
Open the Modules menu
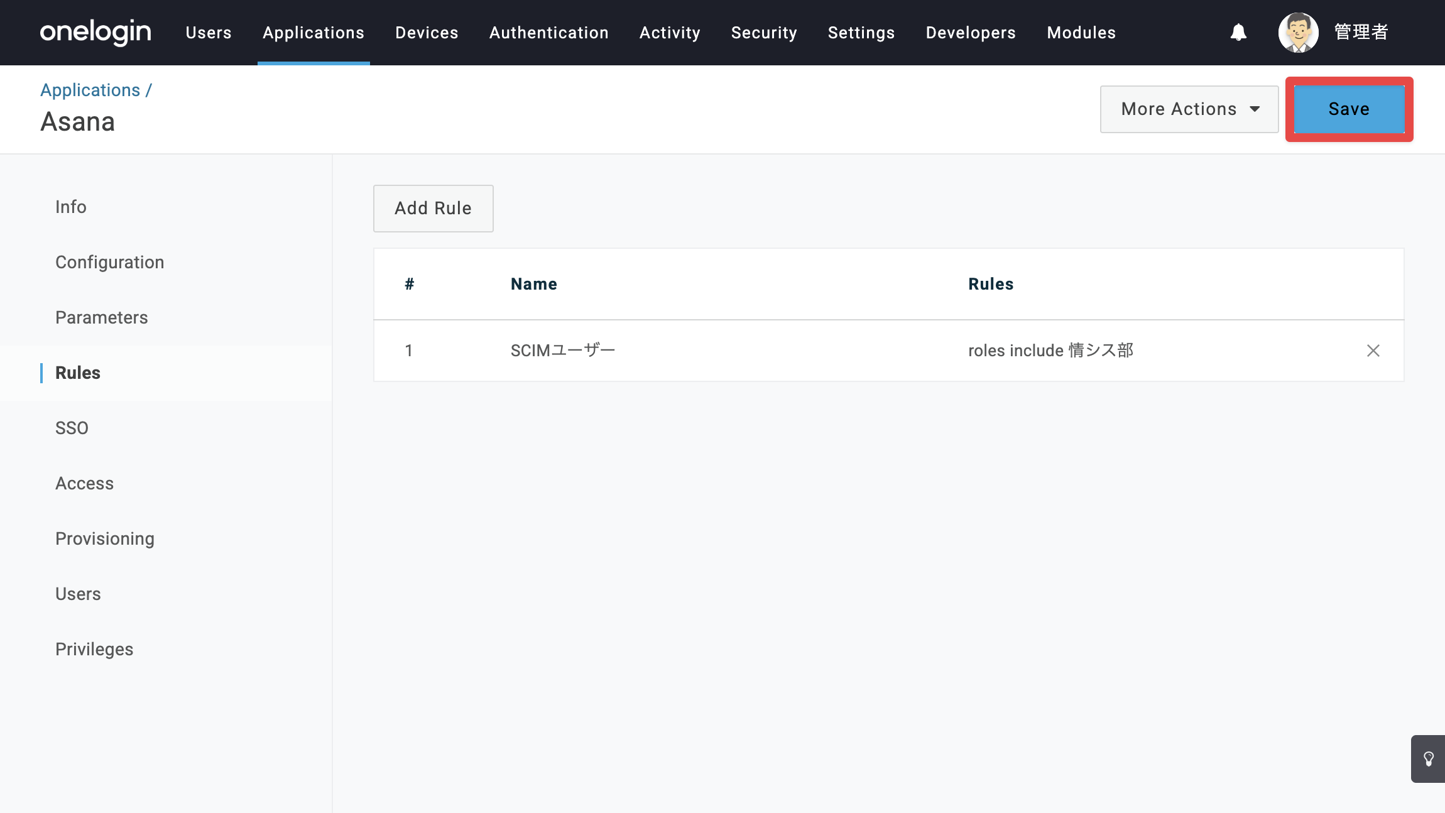[1081, 33]
